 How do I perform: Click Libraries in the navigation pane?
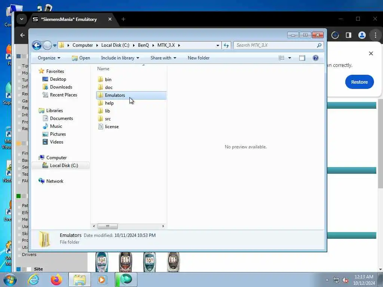55,111
